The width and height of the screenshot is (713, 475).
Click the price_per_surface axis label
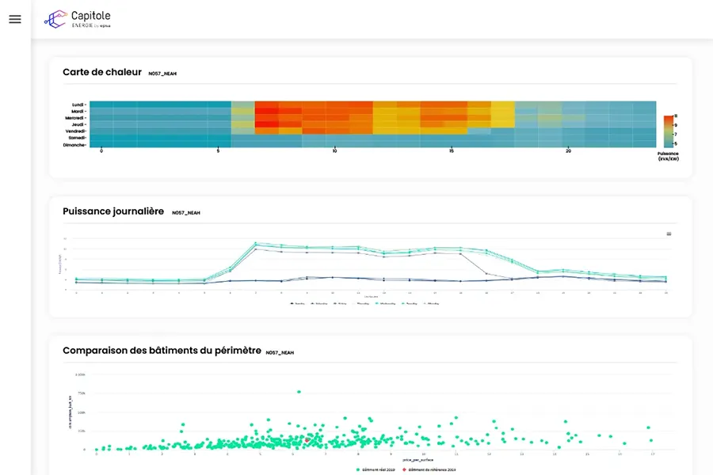point(418,459)
